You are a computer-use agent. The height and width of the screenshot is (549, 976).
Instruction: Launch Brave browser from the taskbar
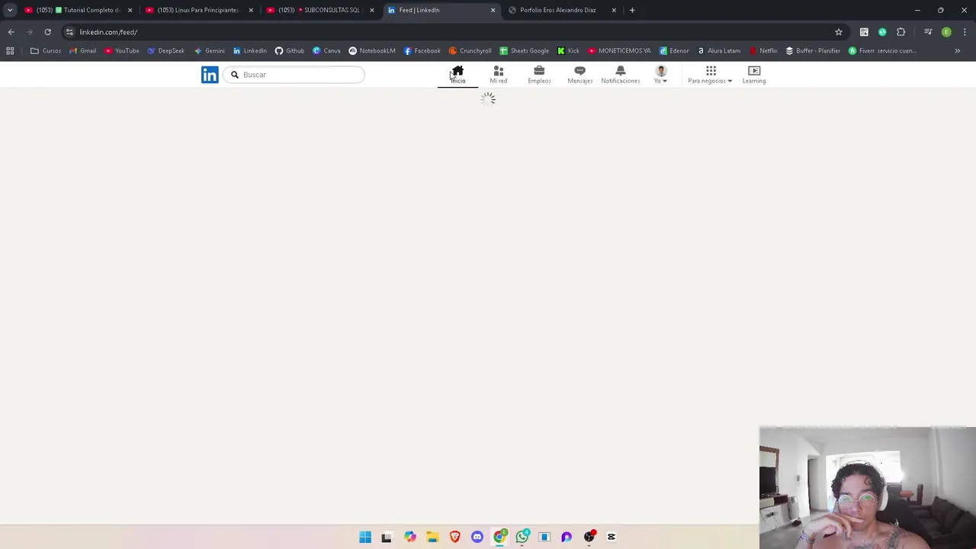pyautogui.click(x=454, y=537)
